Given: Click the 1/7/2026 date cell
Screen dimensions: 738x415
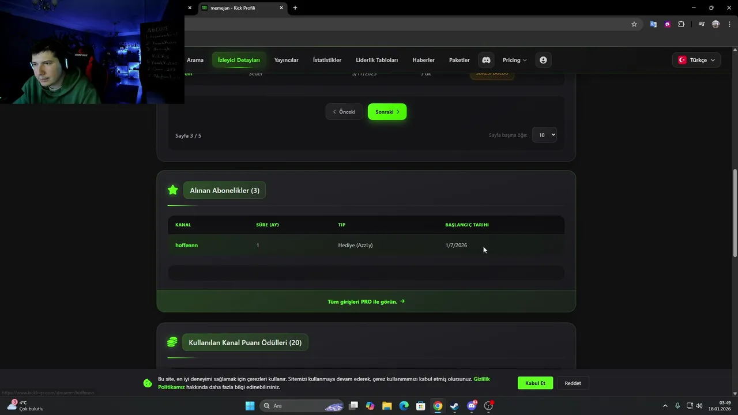Looking at the screenshot, I should coord(456,245).
